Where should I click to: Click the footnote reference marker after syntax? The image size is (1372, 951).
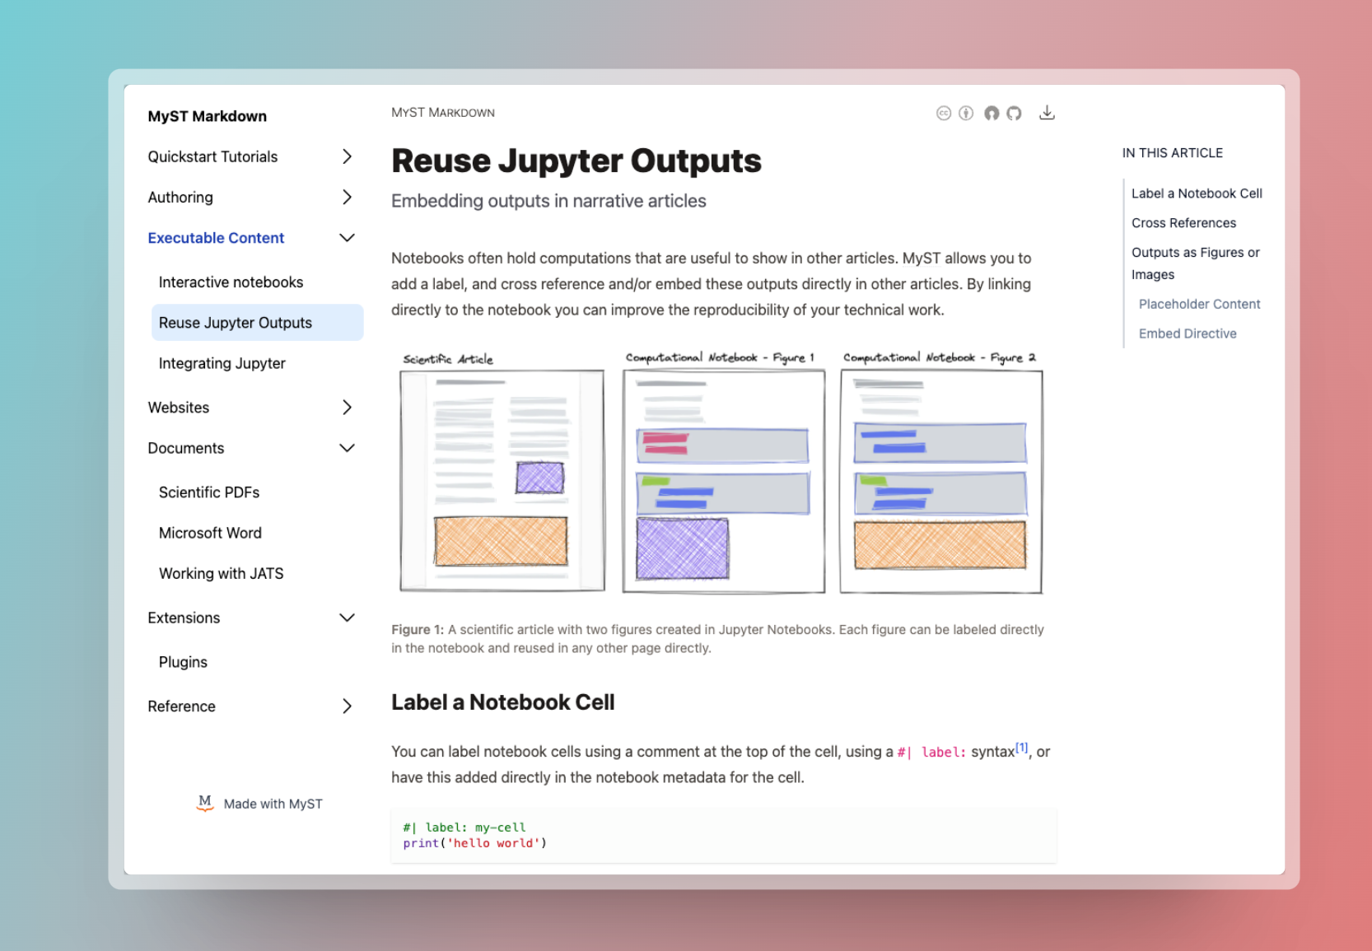tap(1021, 746)
